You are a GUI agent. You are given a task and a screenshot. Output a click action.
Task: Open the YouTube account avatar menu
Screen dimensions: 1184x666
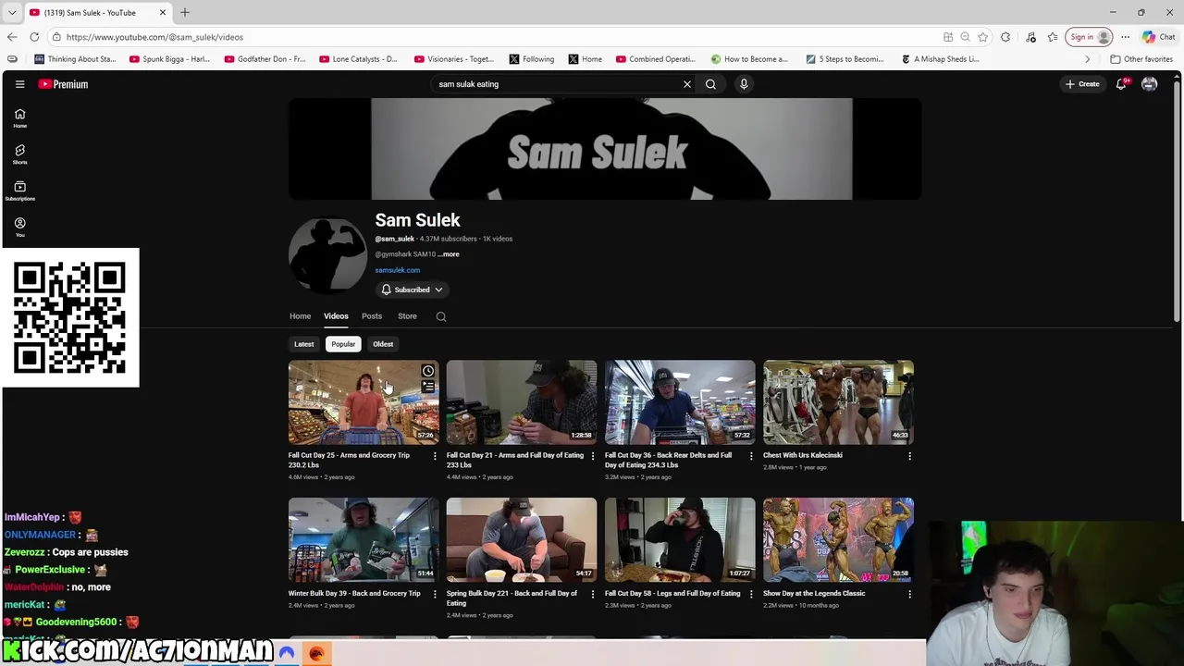[x=1149, y=84]
